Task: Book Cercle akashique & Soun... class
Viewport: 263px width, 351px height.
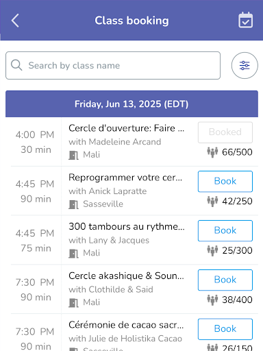Action: click(x=225, y=280)
